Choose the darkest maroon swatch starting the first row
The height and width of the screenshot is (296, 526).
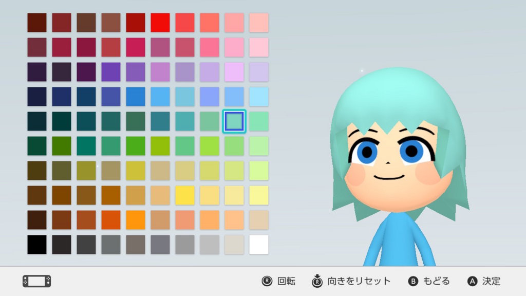(x=37, y=23)
